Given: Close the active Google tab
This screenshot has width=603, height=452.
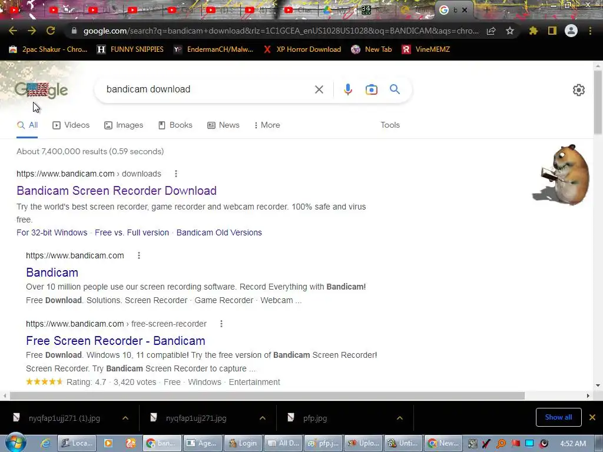Looking at the screenshot, I should pos(465,11).
